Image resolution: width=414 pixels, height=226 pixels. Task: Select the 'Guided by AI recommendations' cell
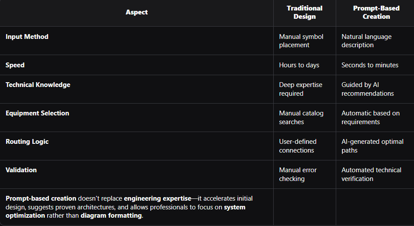pos(367,89)
